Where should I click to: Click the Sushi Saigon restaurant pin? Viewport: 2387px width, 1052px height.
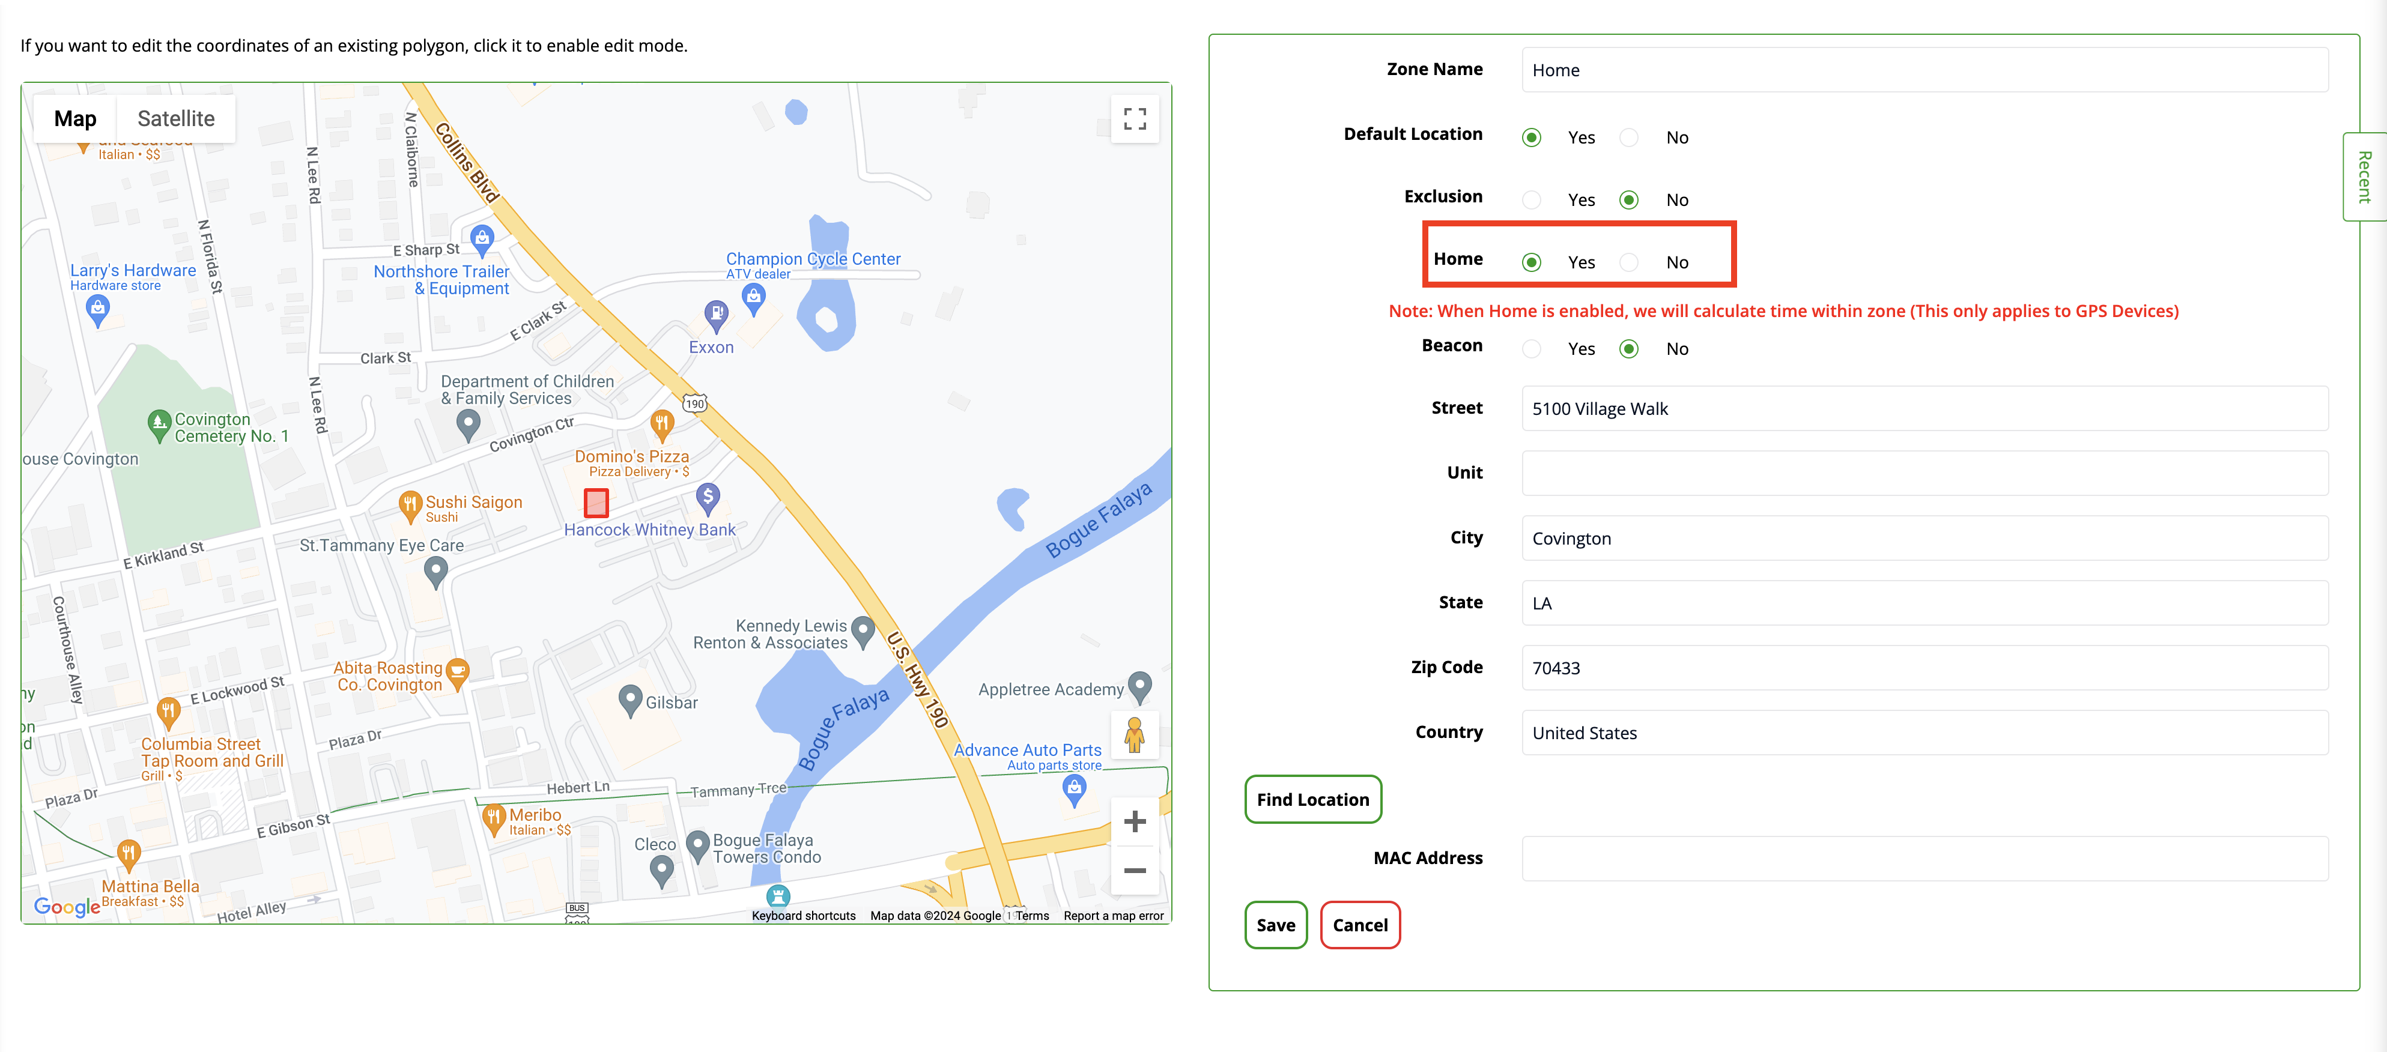[x=410, y=506]
